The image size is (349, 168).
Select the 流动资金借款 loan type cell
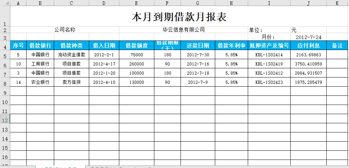point(71,55)
